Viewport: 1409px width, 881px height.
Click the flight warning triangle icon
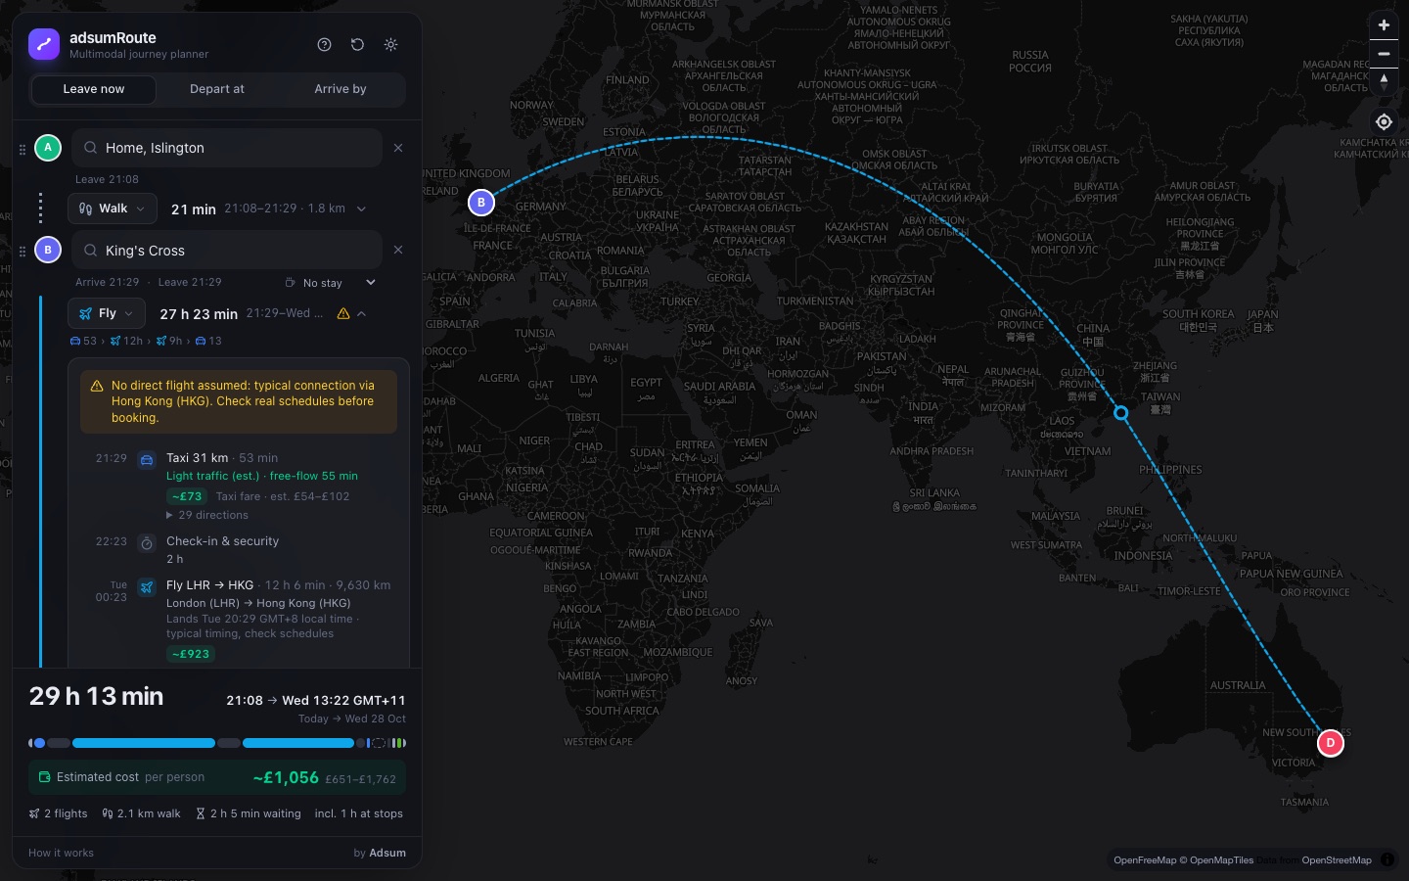pyautogui.click(x=343, y=314)
